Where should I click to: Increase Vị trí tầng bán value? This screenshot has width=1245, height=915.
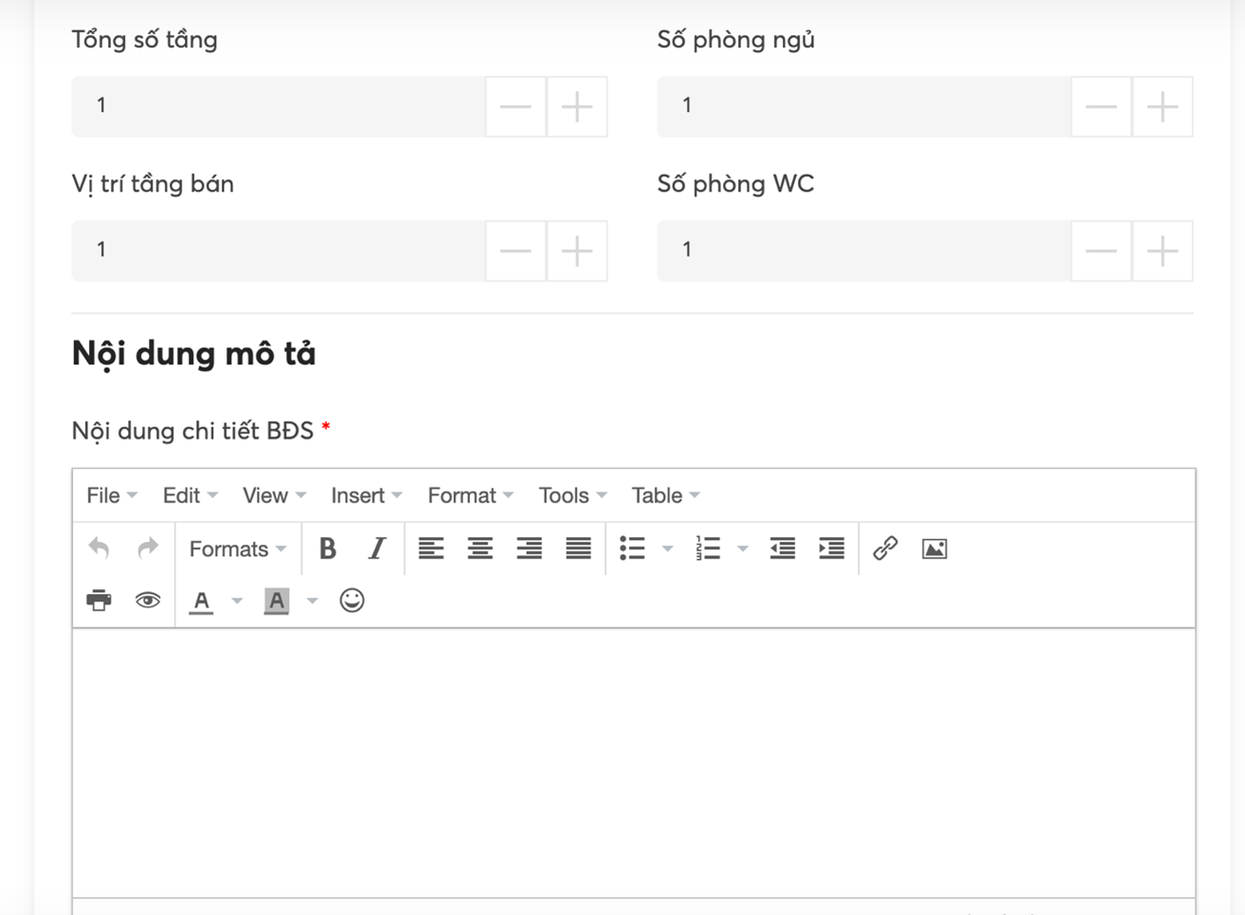[577, 251]
